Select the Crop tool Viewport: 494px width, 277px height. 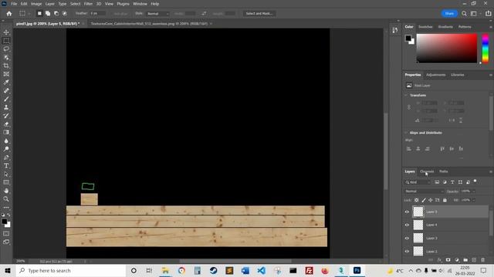6,65
